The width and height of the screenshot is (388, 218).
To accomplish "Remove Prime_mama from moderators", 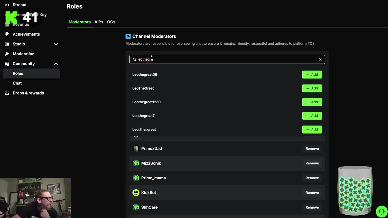I will [312, 178].
